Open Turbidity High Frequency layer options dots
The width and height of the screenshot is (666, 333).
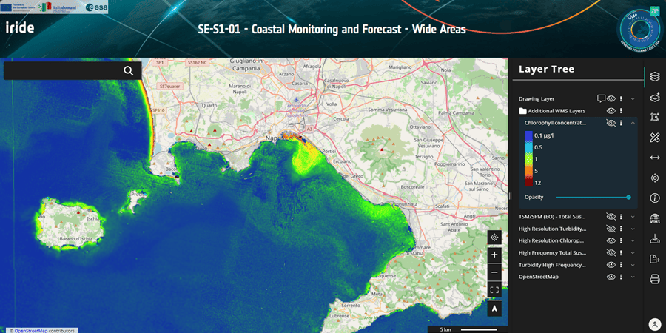click(x=621, y=265)
